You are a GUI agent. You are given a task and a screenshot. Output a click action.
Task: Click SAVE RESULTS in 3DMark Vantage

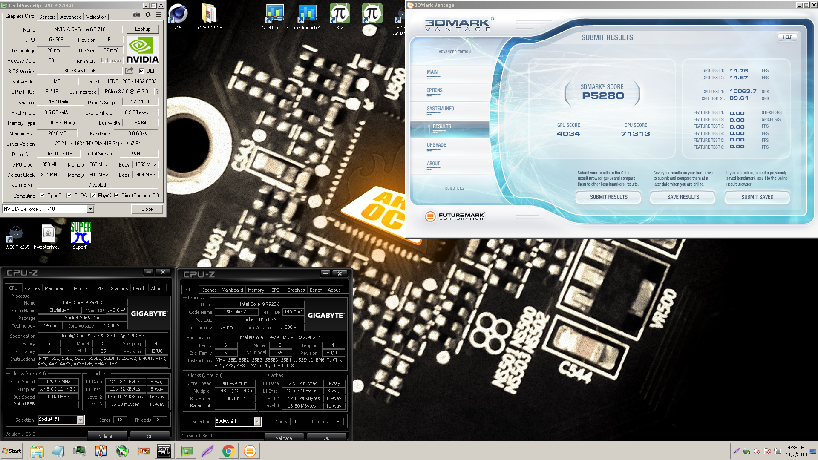point(683,197)
